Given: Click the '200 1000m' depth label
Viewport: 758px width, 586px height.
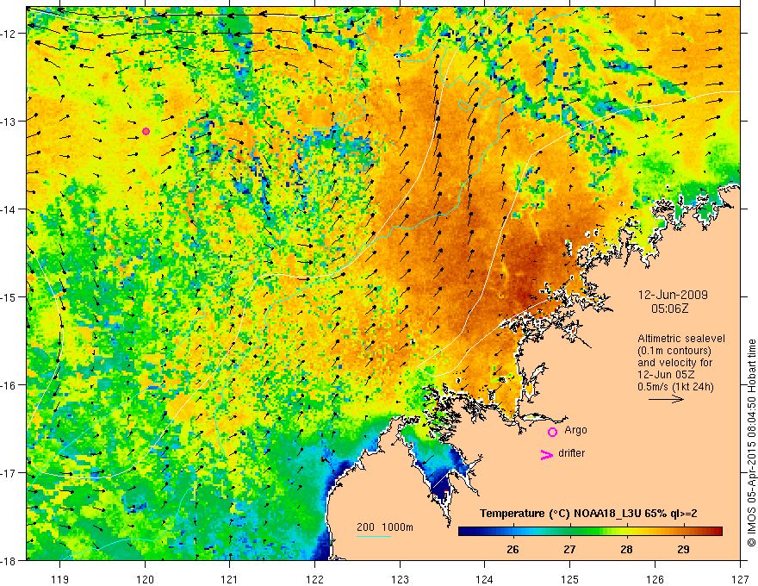Looking at the screenshot, I should pos(385,527).
